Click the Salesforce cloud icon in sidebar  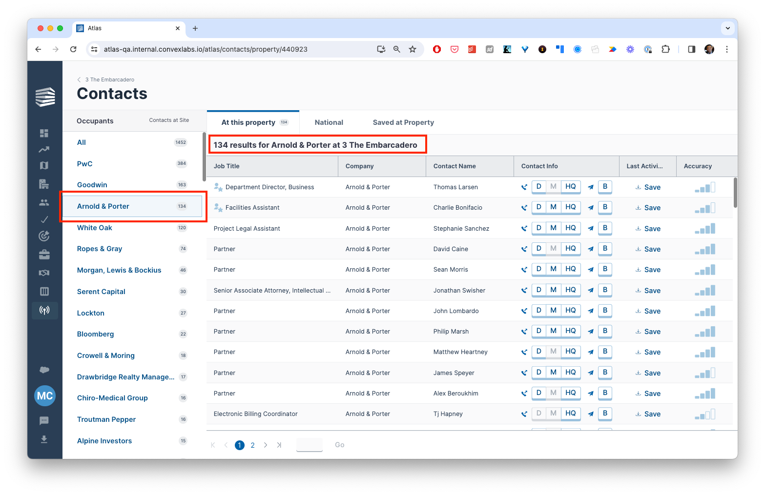[x=44, y=370]
